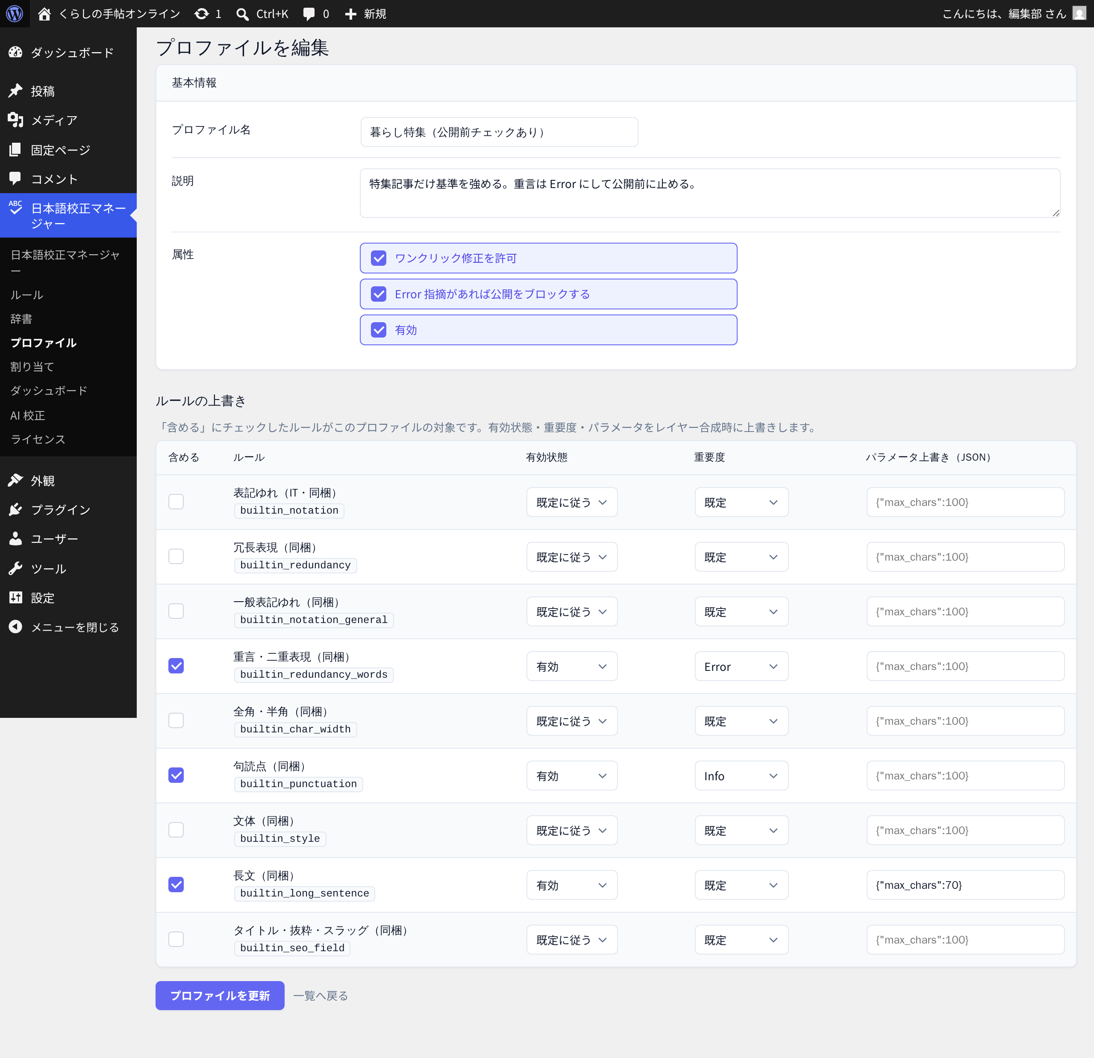The height and width of the screenshot is (1058, 1094).
Task: Follow the 一覧へ戻る link
Action: [x=321, y=996]
